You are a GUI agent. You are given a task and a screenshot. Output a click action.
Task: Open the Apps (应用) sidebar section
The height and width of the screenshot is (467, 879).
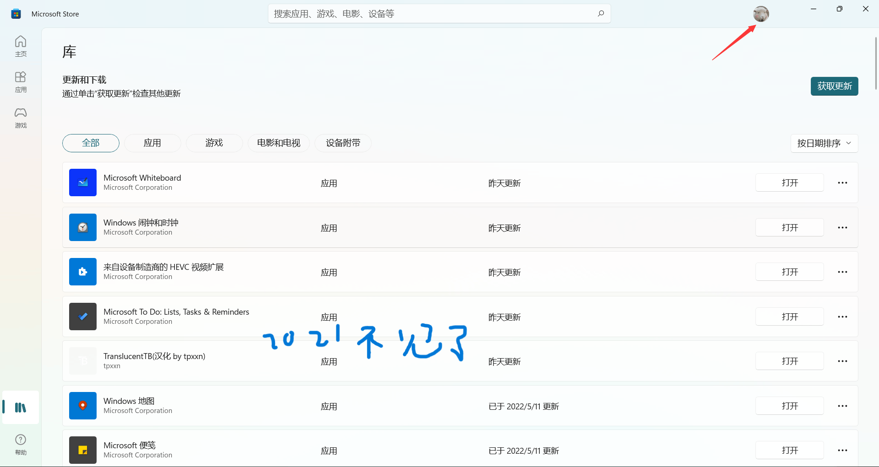coord(21,82)
